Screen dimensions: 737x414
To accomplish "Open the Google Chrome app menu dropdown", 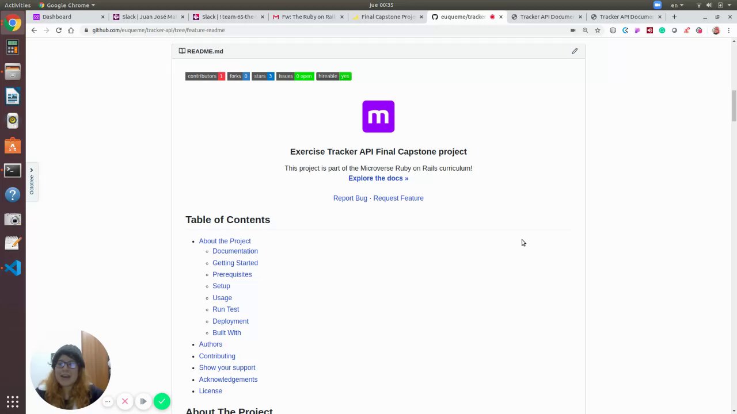I will tap(67, 5).
